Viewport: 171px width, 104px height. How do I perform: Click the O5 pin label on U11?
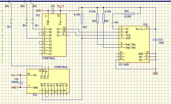(x=58, y=35)
